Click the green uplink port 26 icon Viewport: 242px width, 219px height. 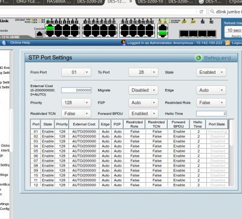point(163,33)
